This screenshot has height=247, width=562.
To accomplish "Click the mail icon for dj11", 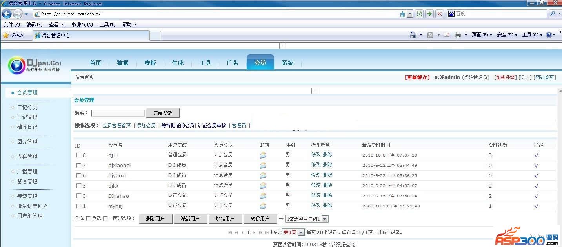I will click(263, 155).
